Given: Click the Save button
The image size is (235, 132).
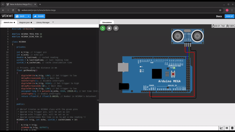Looking at the screenshot, I should [20, 16].
